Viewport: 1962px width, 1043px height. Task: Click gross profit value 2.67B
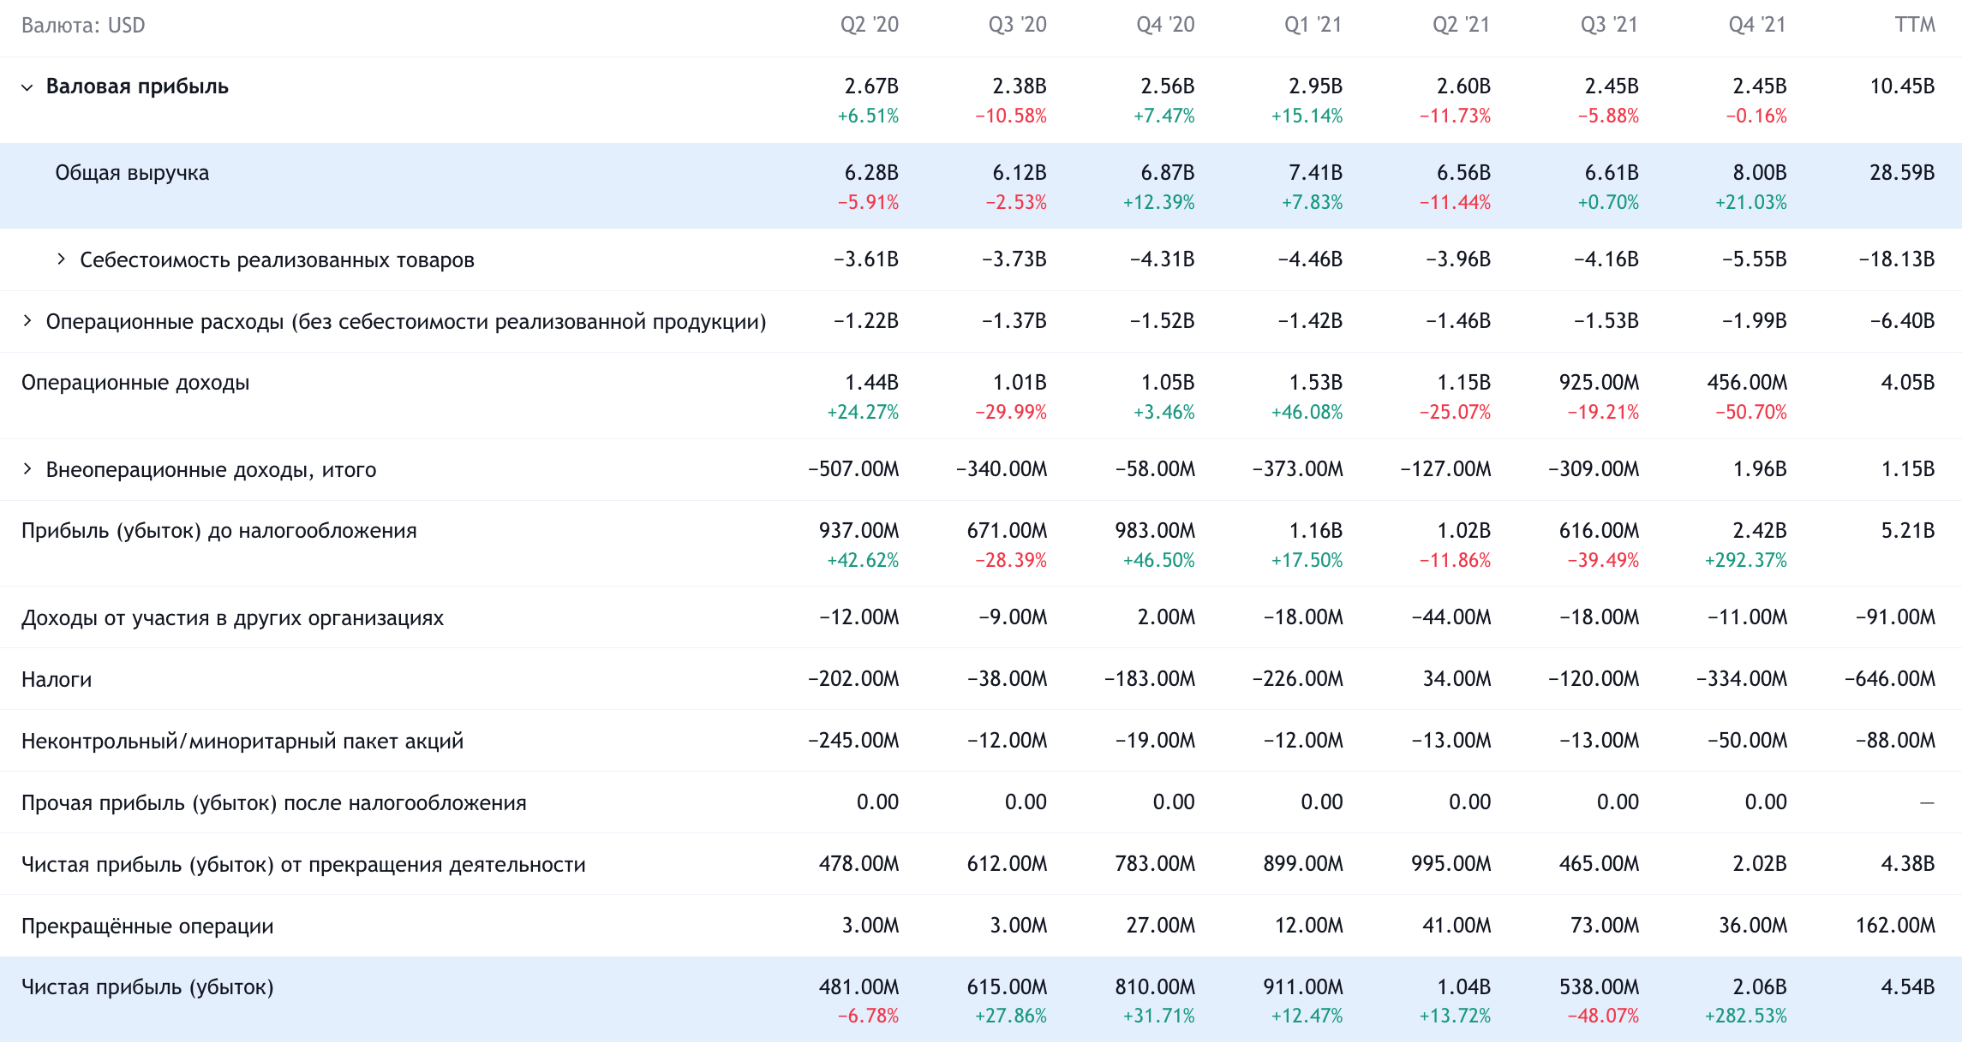[x=871, y=86]
